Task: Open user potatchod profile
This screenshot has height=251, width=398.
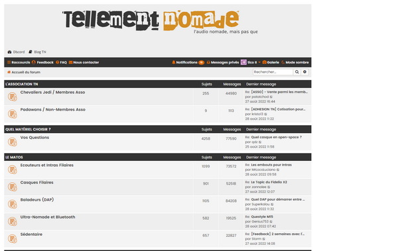Action: tap(260, 97)
